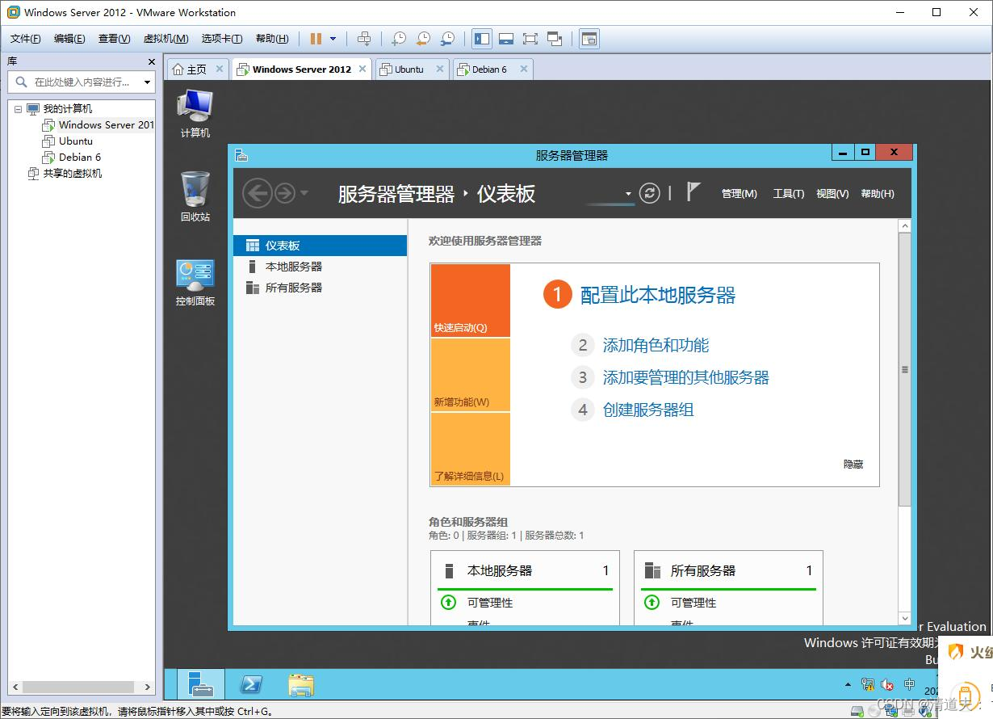Click the Server Manager refresh icon

coord(649,193)
